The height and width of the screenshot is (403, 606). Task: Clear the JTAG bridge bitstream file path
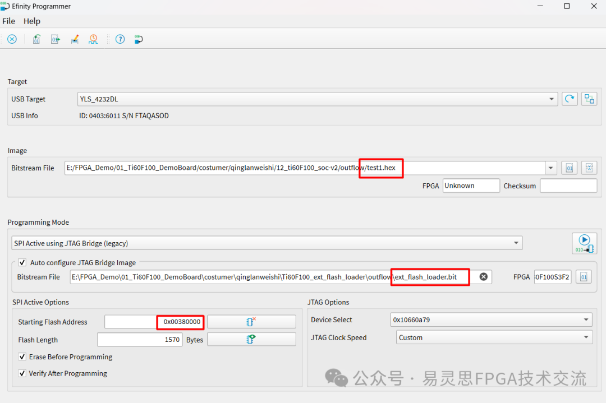point(483,277)
